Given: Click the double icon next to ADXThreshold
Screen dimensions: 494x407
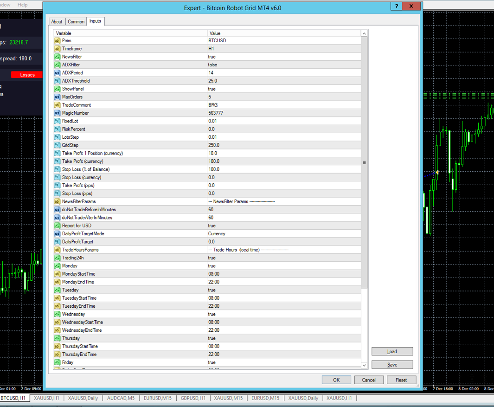Looking at the screenshot, I should (x=58, y=81).
